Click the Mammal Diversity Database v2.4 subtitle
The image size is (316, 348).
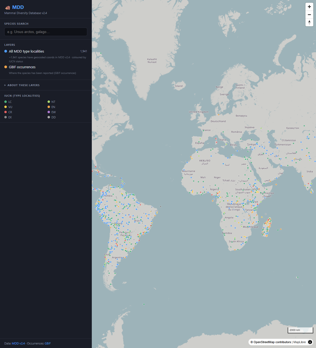pyautogui.click(x=26, y=13)
